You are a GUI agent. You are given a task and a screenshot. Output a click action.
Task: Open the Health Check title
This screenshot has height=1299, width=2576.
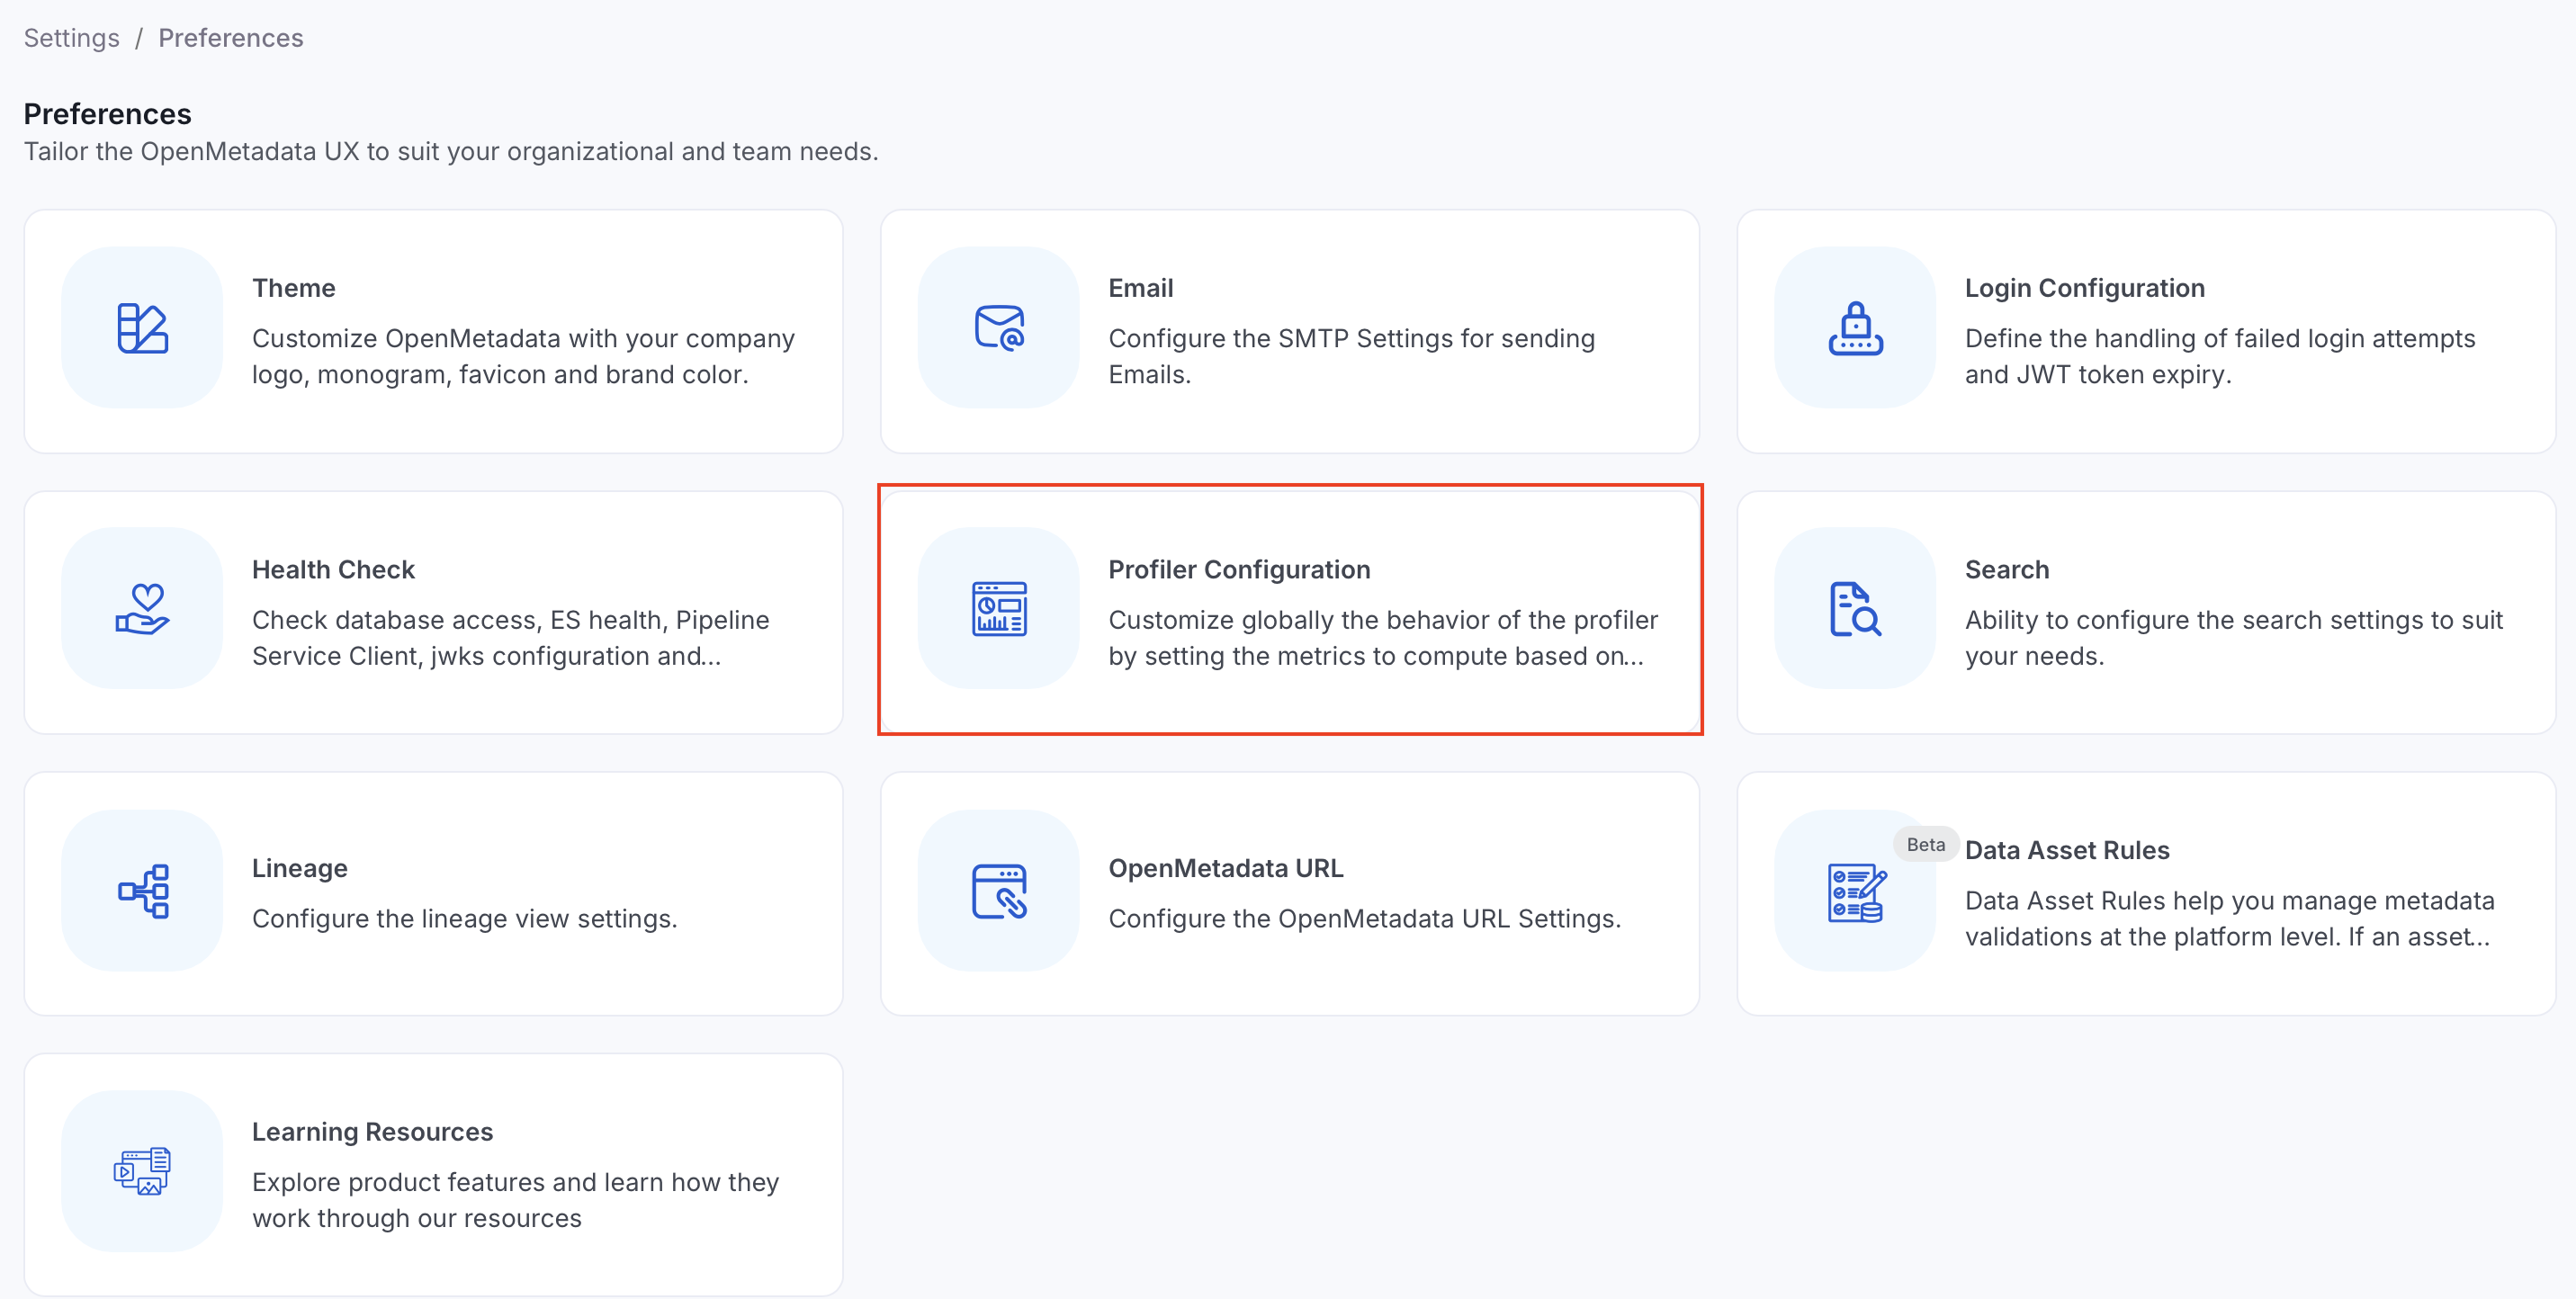click(333, 569)
